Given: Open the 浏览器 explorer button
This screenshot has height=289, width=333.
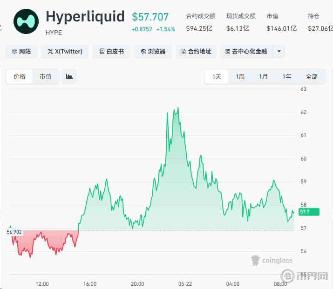Looking at the screenshot, I should (153, 52).
